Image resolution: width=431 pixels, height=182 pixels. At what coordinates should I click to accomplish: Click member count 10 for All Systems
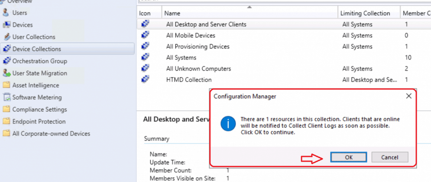point(408,58)
